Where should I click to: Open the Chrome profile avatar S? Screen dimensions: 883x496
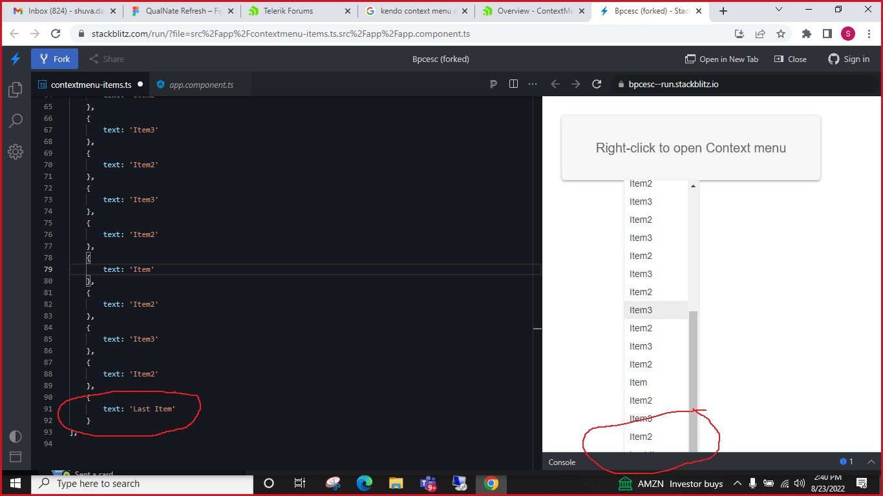pyautogui.click(x=848, y=34)
